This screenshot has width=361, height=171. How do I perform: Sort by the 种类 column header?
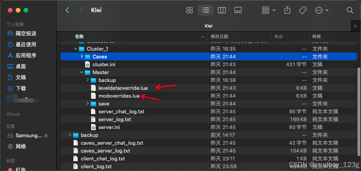click(316, 36)
